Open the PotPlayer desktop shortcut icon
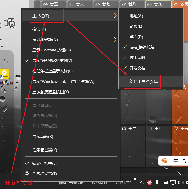 point(4,74)
